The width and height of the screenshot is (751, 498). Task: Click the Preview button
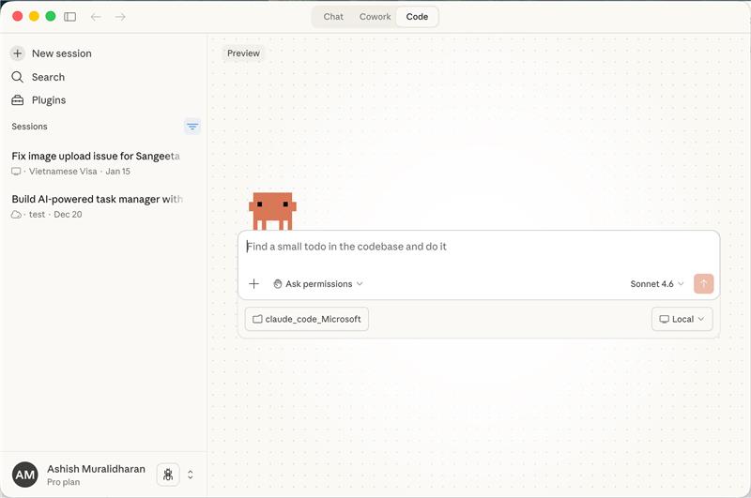point(243,53)
